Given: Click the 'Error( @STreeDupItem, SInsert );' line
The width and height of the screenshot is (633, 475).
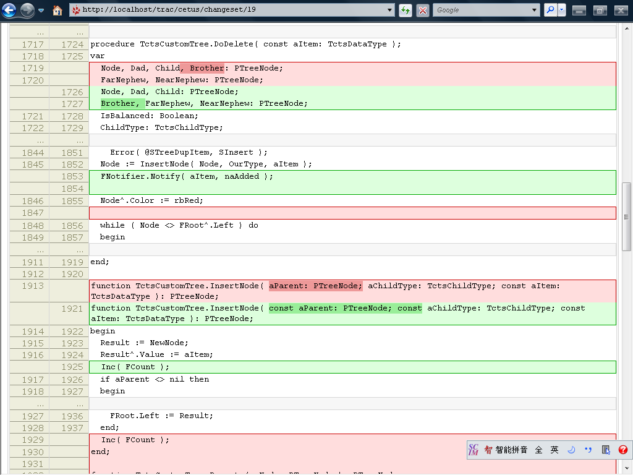Looking at the screenshot, I should (x=189, y=152).
